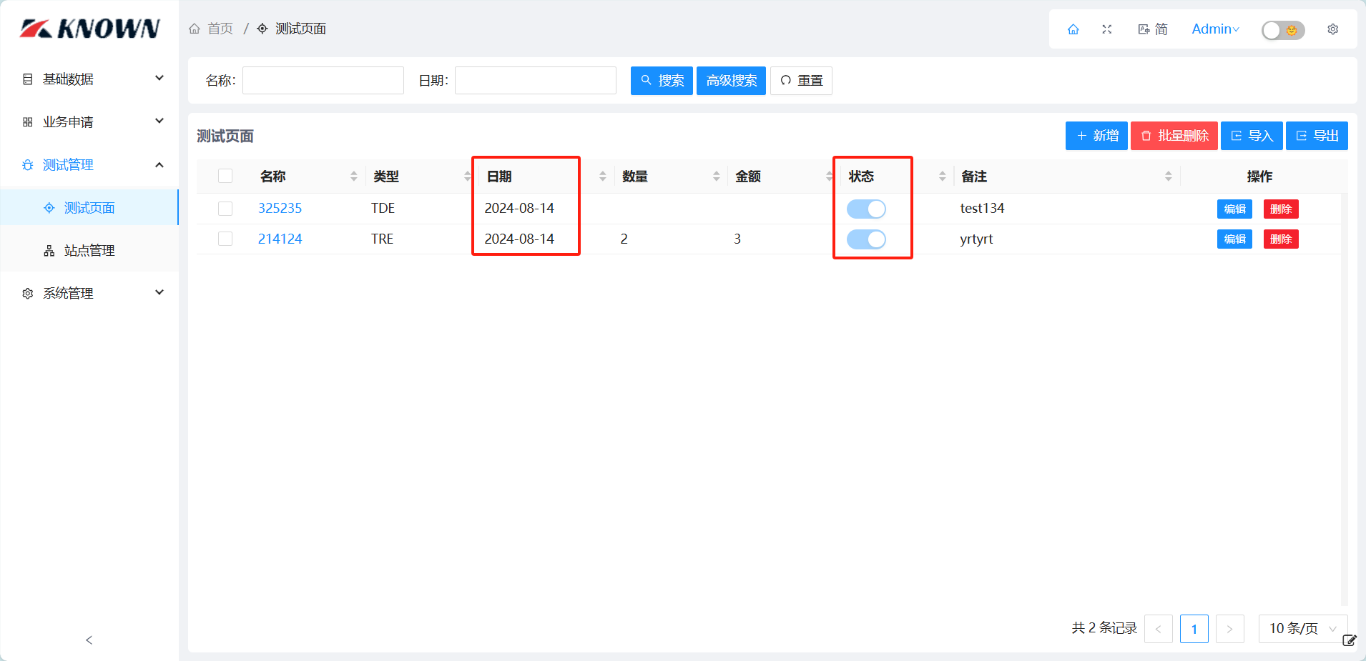Viewport: 1366px width, 661px height.
Task: Check the checkbox for row 325235
Action: pos(225,208)
